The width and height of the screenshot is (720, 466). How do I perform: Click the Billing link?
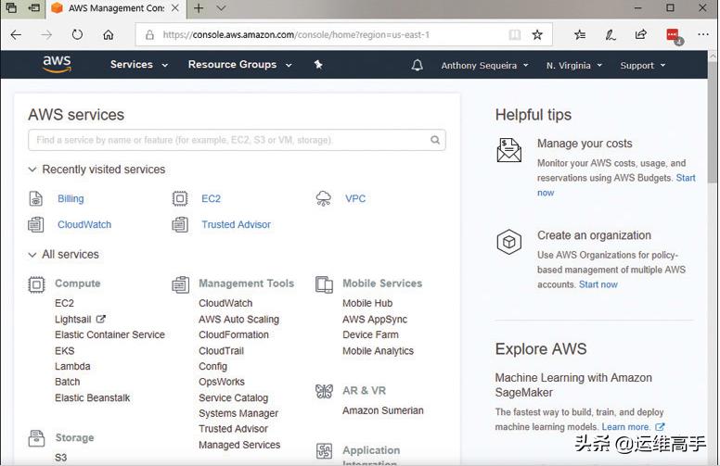pyautogui.click(x=71, y=198)
